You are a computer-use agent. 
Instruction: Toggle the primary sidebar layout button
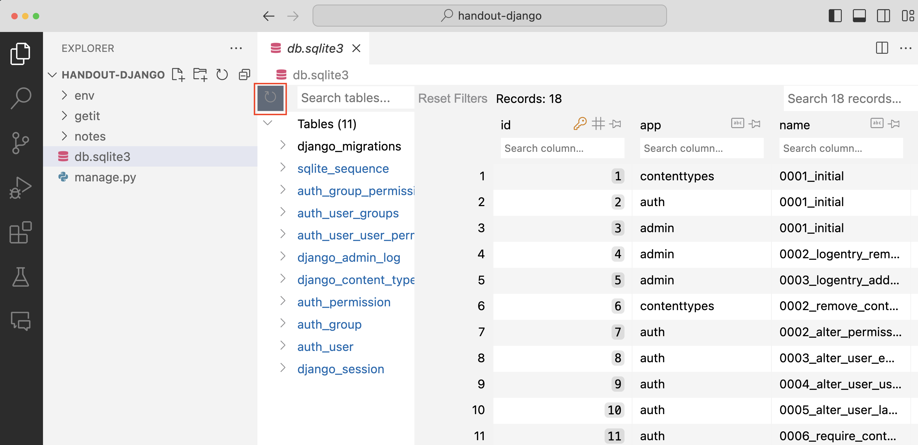coord(835,16)
